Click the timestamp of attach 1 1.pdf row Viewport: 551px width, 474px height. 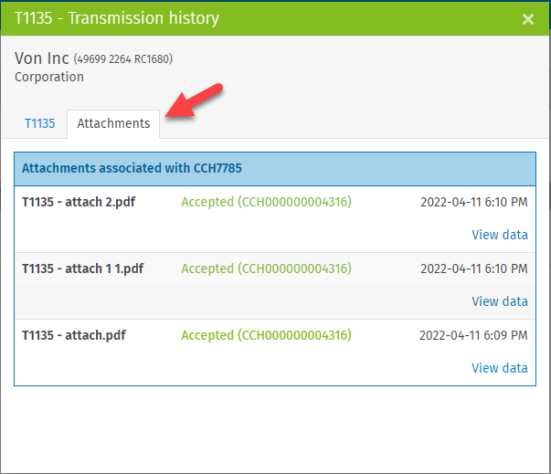[474, 269]
